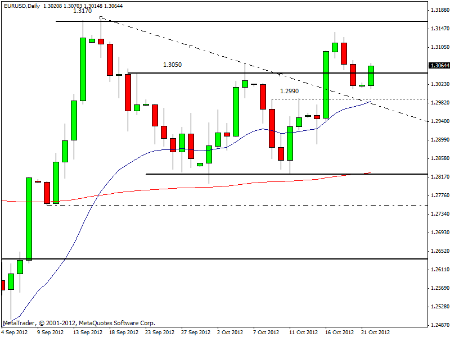Select the 1.2990 level text label
This screenshot has height=337, width=450.
[289, 90]
